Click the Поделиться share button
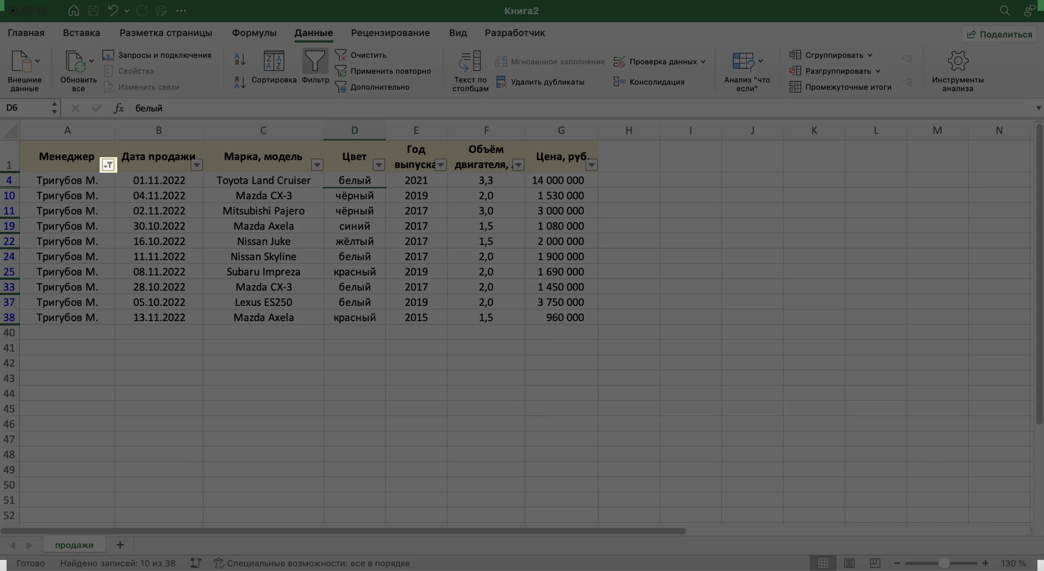1044x571 pixels. point(999,35)
